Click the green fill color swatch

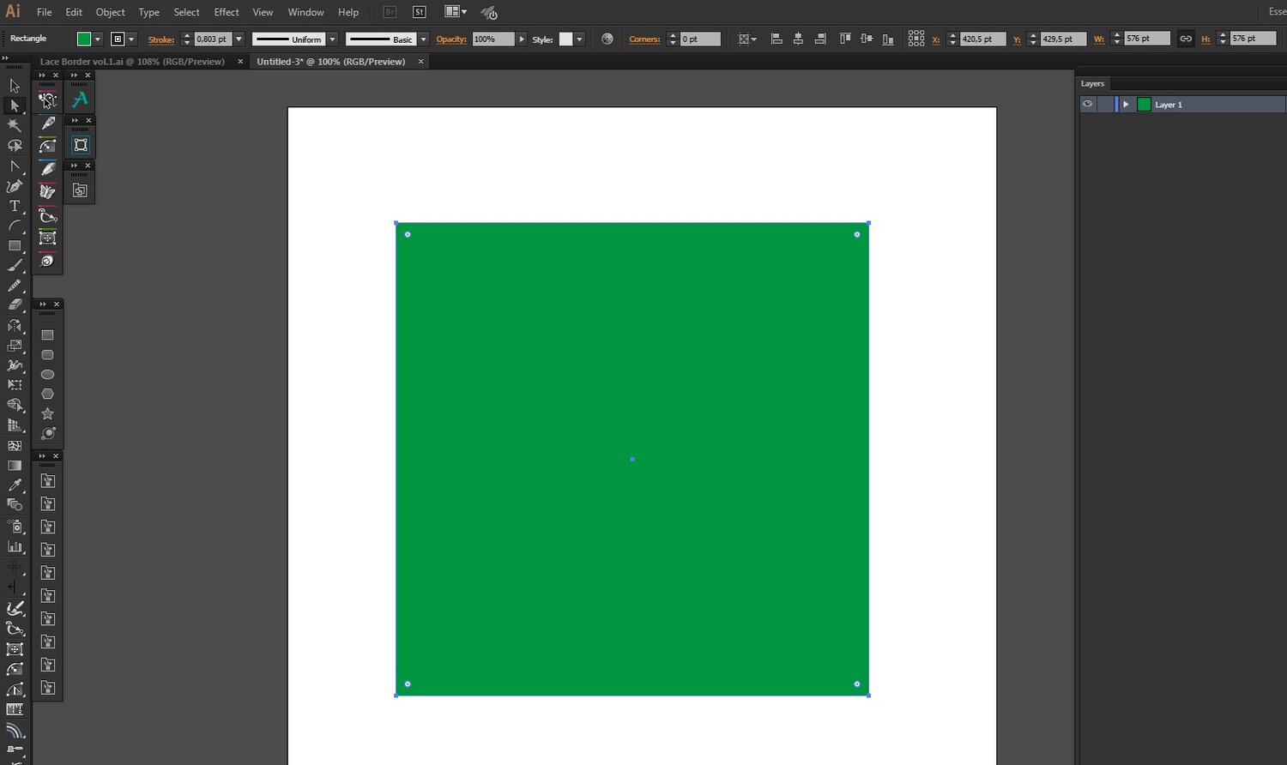[x=84, y=39]
